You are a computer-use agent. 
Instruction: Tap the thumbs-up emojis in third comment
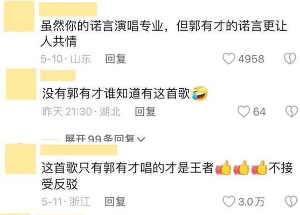(x=241, y=168)
